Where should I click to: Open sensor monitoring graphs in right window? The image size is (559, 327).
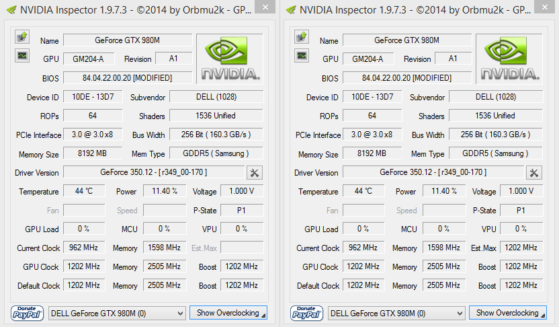pos(301,56)
